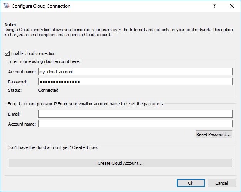Screen dimensions: 241x192
Task: Focus the masked Password field
Action: (x=135, y=81)
